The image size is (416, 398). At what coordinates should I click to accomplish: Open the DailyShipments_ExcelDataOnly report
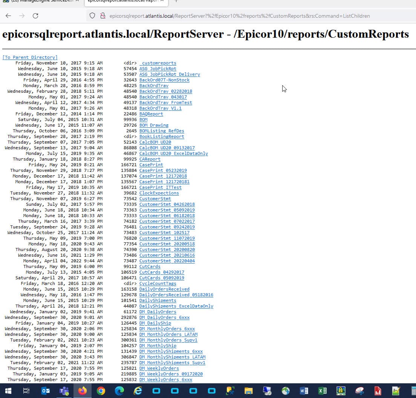[176, 306]
